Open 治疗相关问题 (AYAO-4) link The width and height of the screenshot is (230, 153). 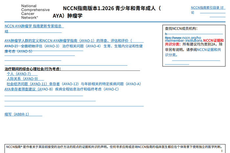point(81,46)
